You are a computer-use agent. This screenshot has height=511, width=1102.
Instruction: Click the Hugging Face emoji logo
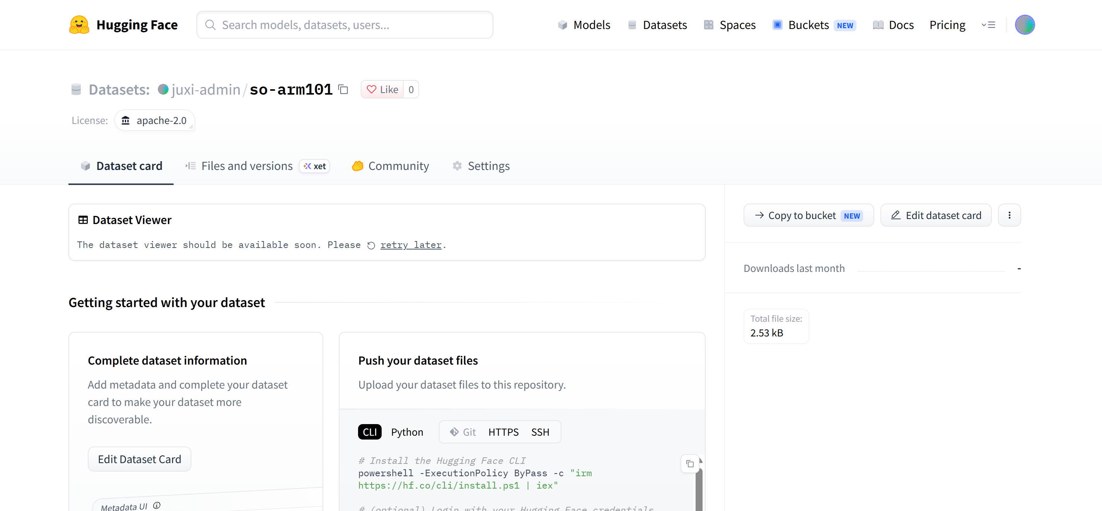79,25
